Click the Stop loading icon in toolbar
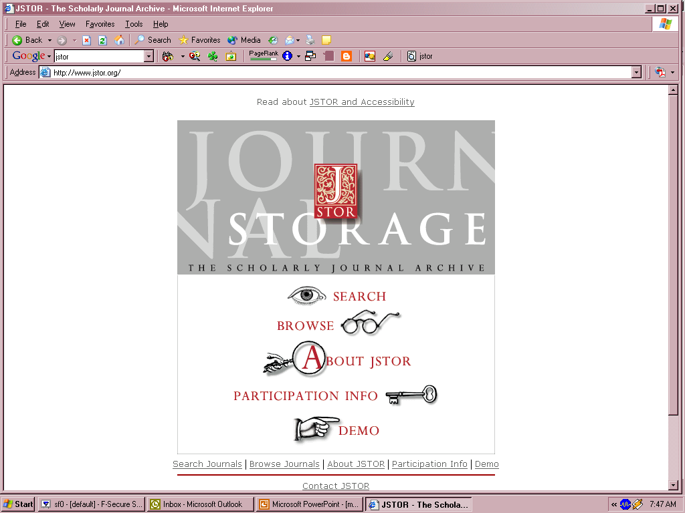Image resolution: width=685 pixels, height=513 pixels. tap(86, 40)
